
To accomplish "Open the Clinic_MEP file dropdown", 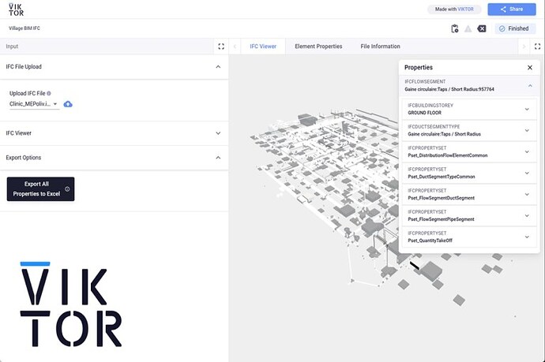I will 34,104.
